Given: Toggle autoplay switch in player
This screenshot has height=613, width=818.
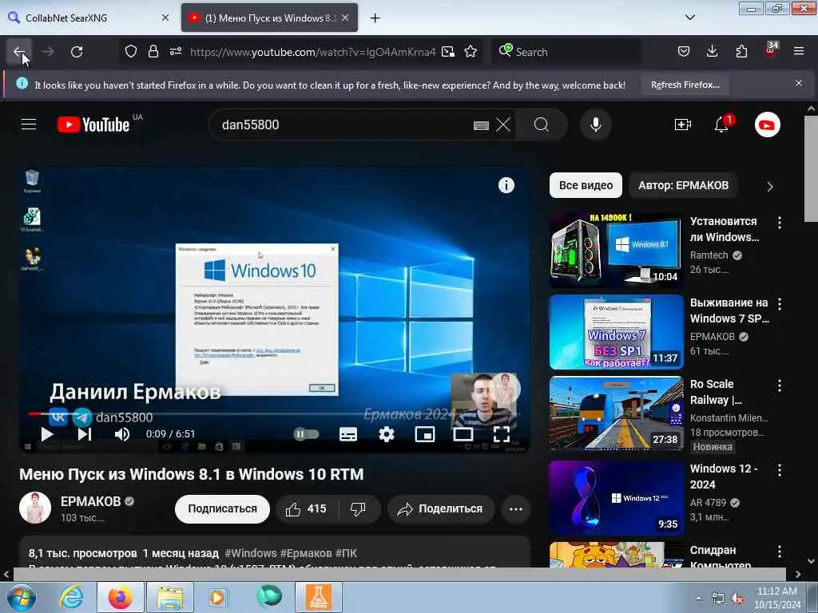Looking at the screenshot, I should click(x=306, y=433).
